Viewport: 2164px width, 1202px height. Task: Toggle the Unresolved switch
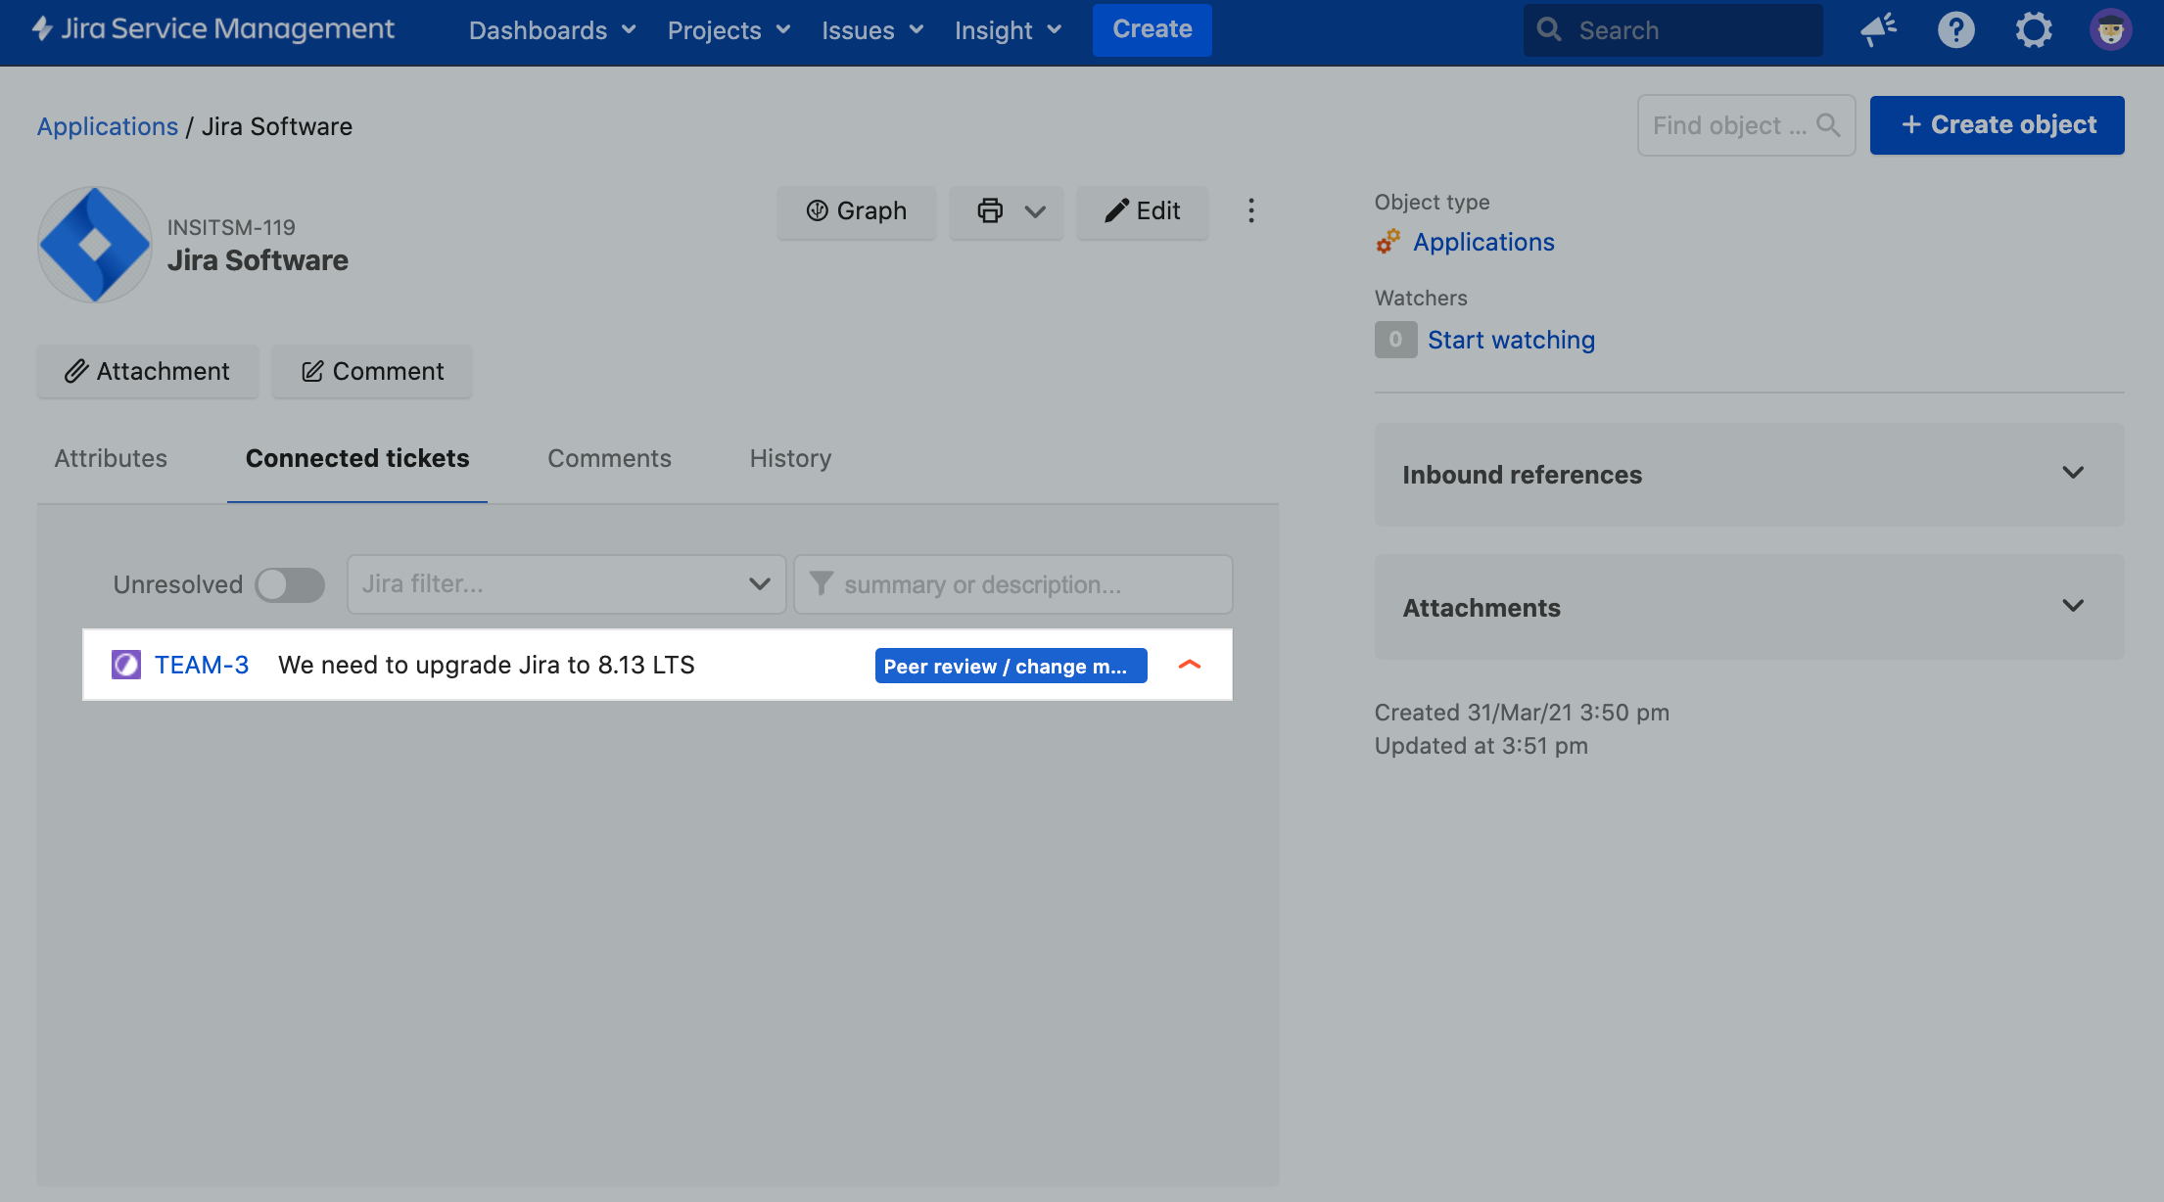pyautogui.click(x=290, y=584)
